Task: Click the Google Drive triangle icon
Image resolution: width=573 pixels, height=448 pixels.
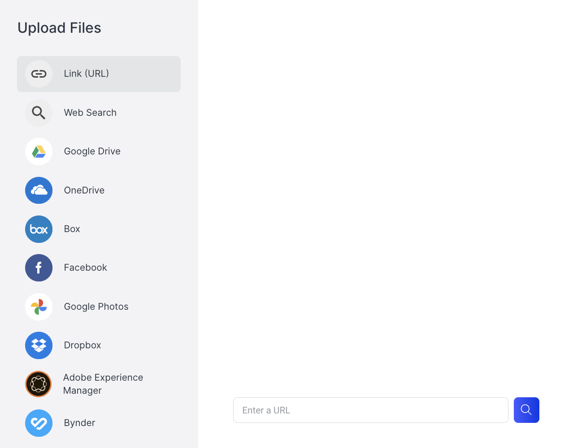Action: [39, 152]
